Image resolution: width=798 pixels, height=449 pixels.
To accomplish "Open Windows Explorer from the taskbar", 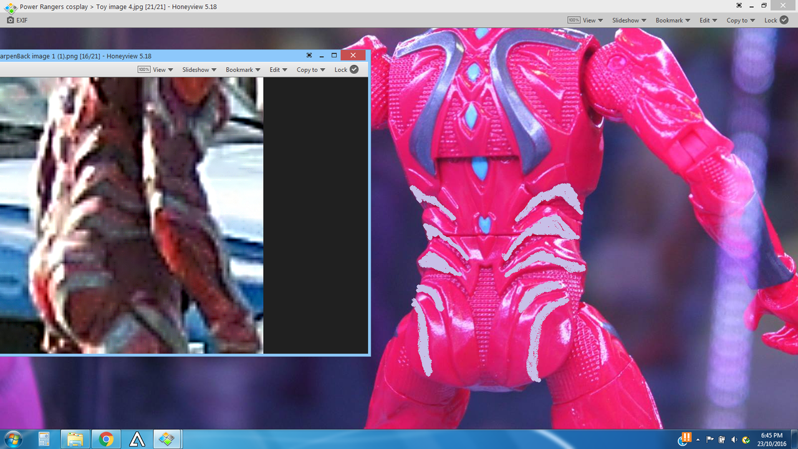I will (x=75, y=439).
